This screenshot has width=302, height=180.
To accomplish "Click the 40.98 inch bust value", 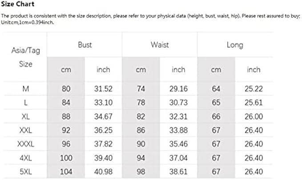I will [x=103, y=172].
